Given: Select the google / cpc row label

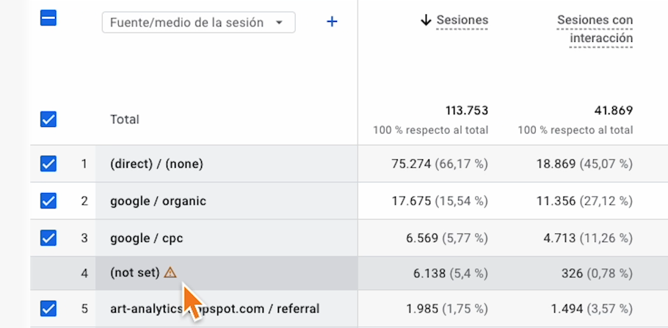Looking at the screenshot, I should [146, 238].
